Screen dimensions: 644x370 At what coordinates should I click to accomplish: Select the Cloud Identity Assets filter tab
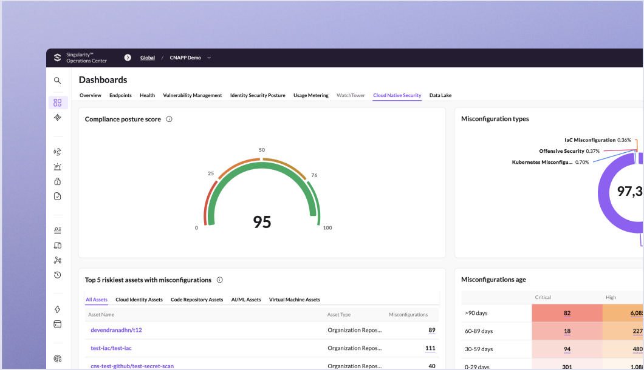(139, 300)
